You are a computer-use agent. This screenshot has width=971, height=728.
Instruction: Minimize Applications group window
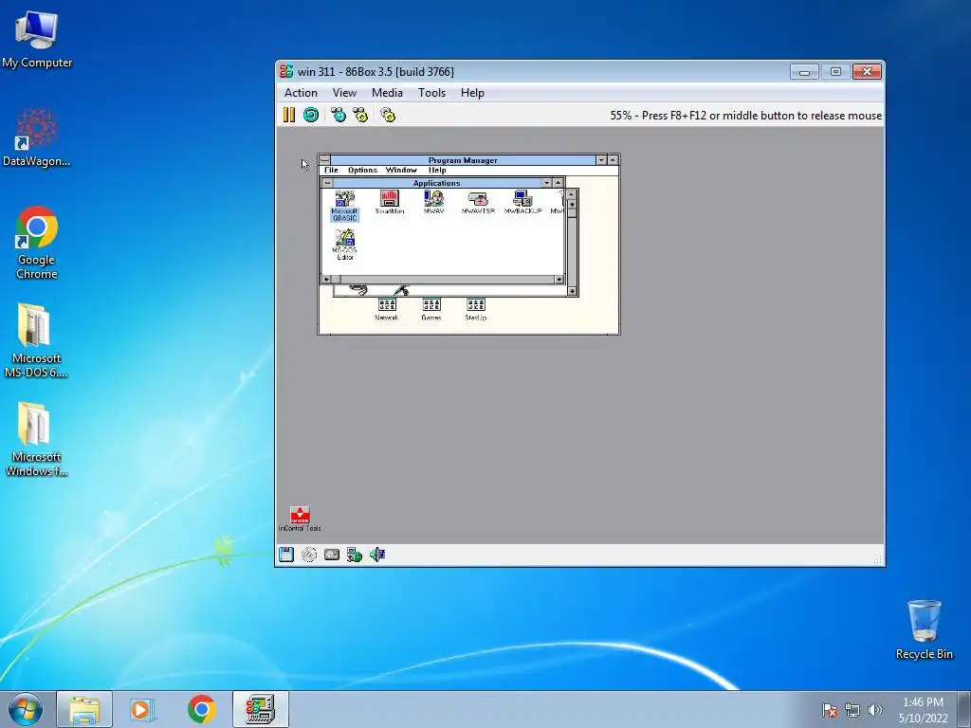pyautogui.click(x=546, y=183)
